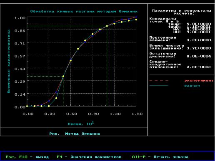Click the last yellow point at time 1.50
215x161 pixels.
(x=136, y=20)
